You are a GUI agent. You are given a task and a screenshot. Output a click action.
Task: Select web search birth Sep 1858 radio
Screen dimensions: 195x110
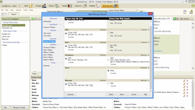(108, 46)
